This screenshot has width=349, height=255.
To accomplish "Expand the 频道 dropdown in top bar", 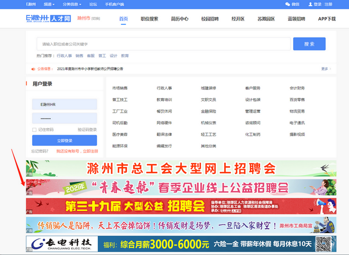I will [x=49, y=4].
